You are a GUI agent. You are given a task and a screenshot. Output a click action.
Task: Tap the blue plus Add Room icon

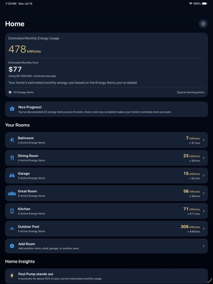[x=12, y=246]
